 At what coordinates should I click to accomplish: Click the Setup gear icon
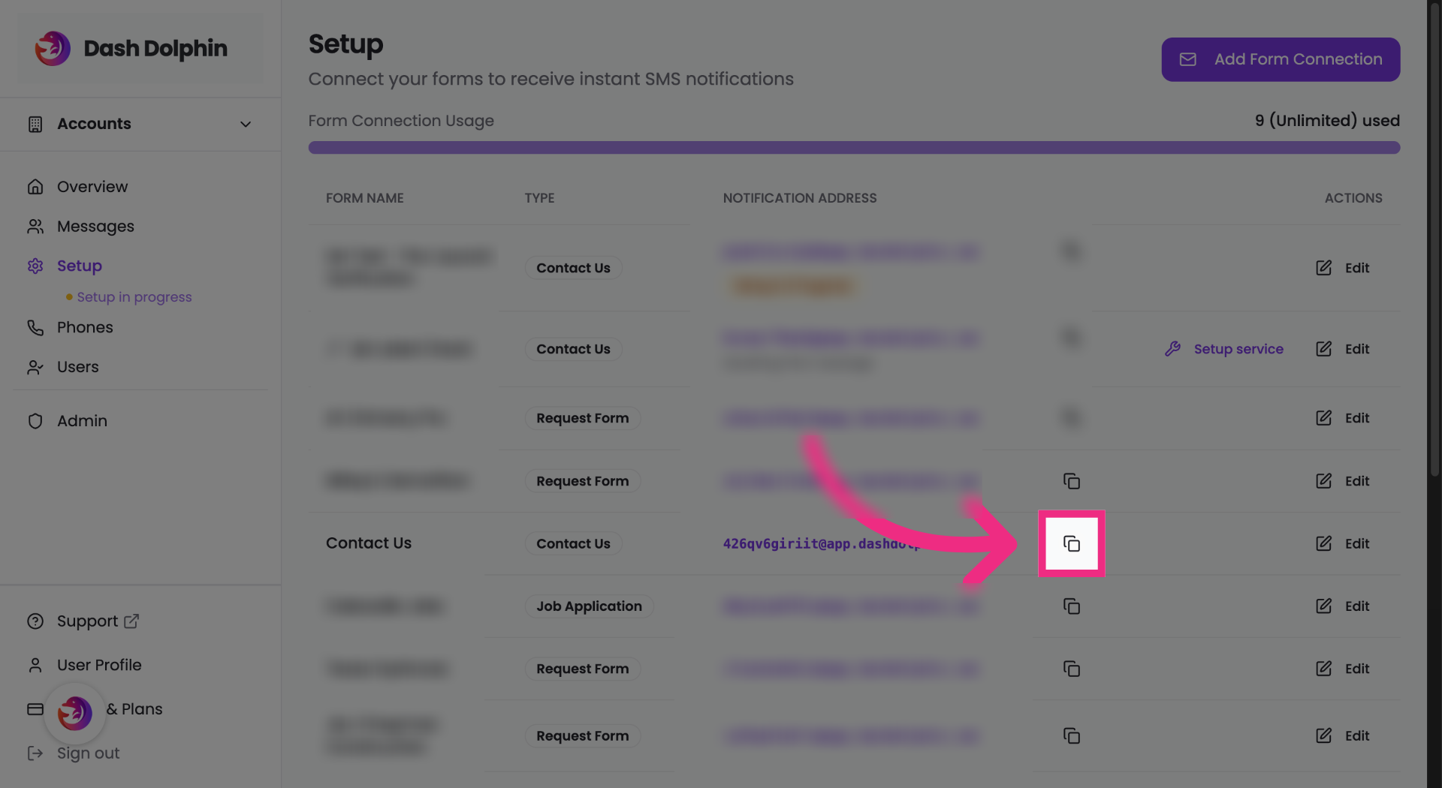(35, 266)
